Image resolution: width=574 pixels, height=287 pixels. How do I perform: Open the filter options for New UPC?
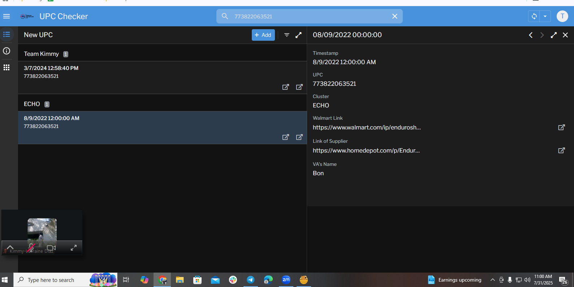tap(287, 35)
